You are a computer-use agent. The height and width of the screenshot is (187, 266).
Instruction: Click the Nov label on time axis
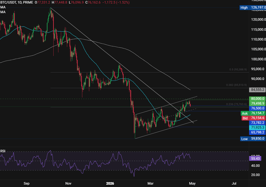[68, 184]
